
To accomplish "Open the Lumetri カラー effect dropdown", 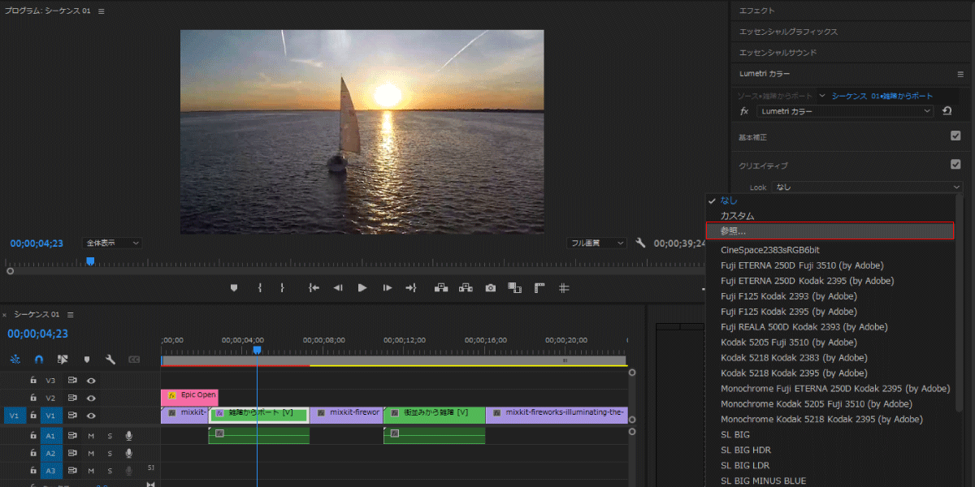I will (x=846, y=111).
